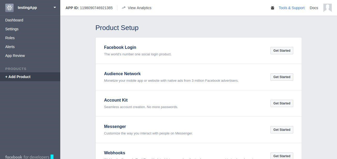Viewport: 337px width, 159px height.
Task: Go to Settings in sidebar
Action: 12,29
